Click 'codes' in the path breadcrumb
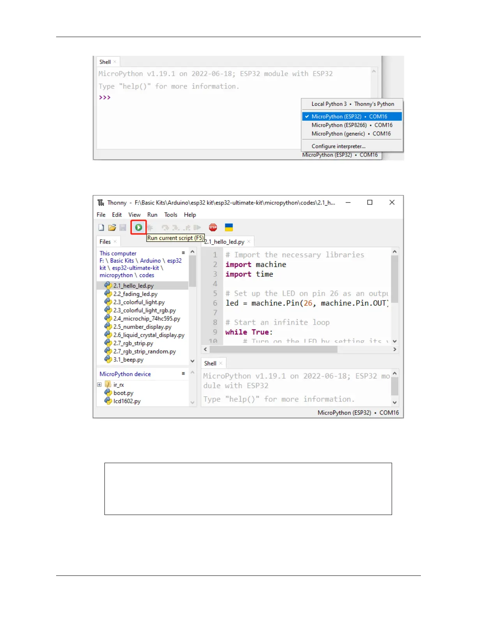Image resolution: width=477 pixels, height=618 pixels. pos(147,275)
